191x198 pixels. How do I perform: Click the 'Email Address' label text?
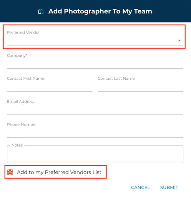coord(21,101)
